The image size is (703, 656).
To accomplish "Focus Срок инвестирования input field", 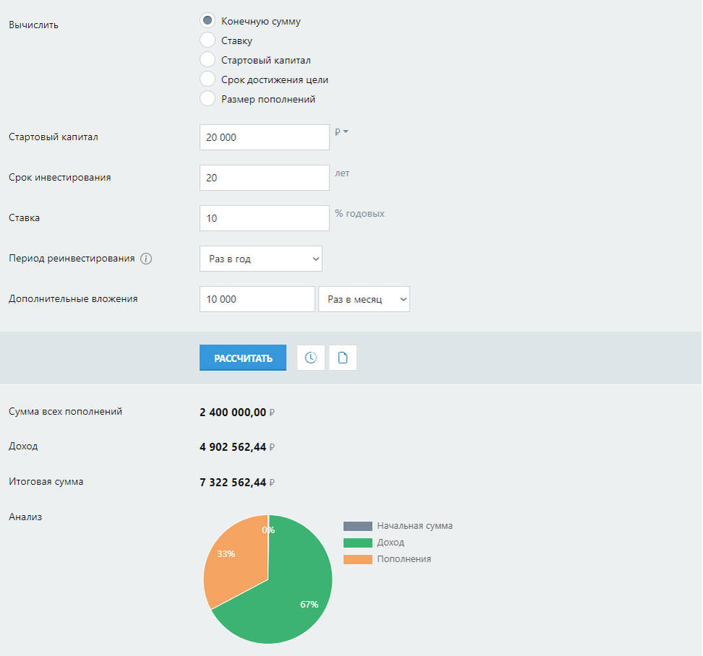I will (x=264, y=178).
